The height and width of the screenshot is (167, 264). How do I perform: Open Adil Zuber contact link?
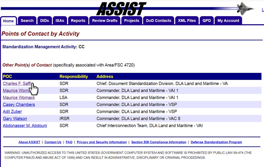pos(12,112)
